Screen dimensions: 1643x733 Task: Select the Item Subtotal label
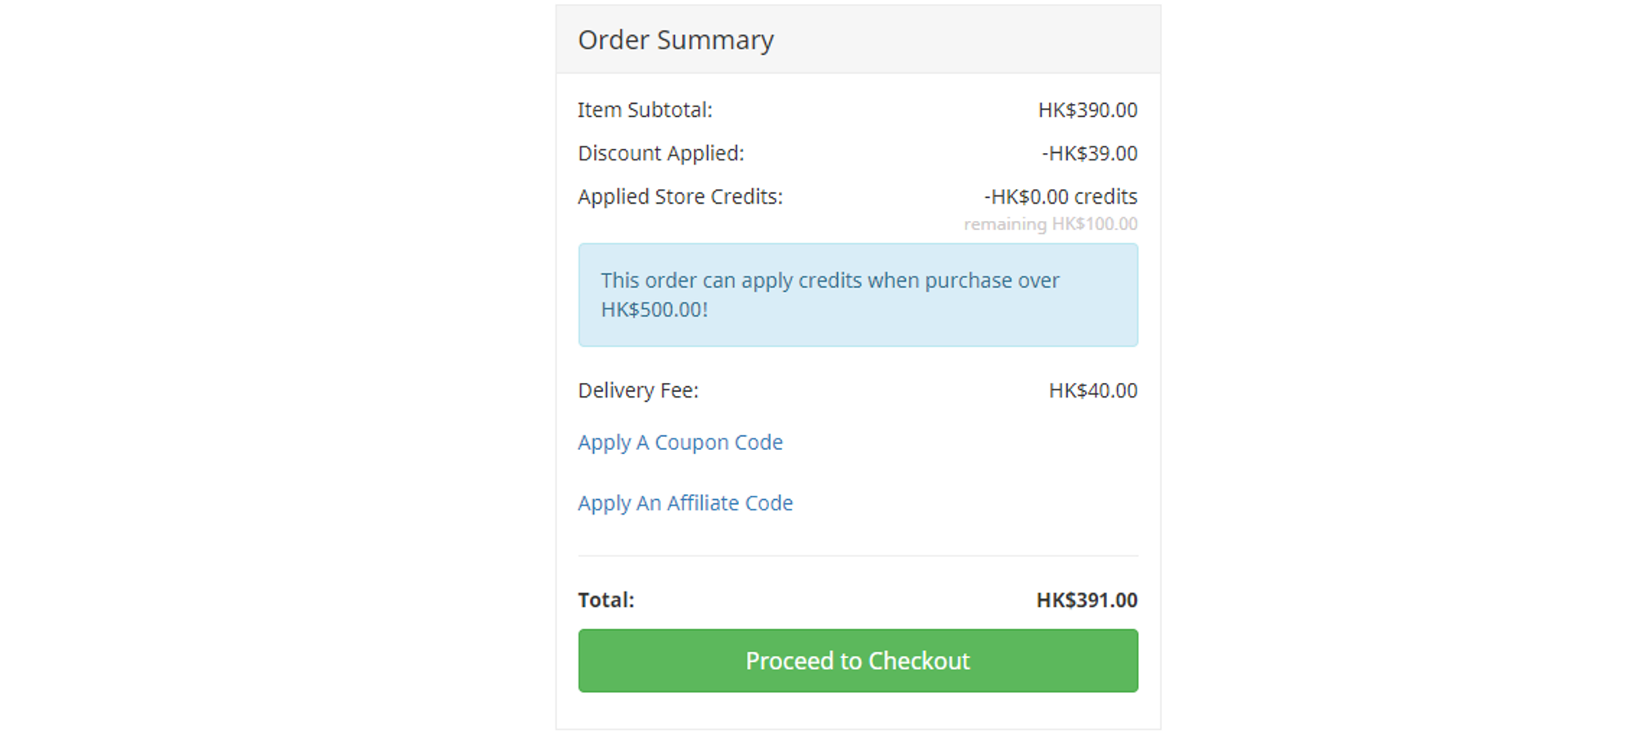point(645,110)
